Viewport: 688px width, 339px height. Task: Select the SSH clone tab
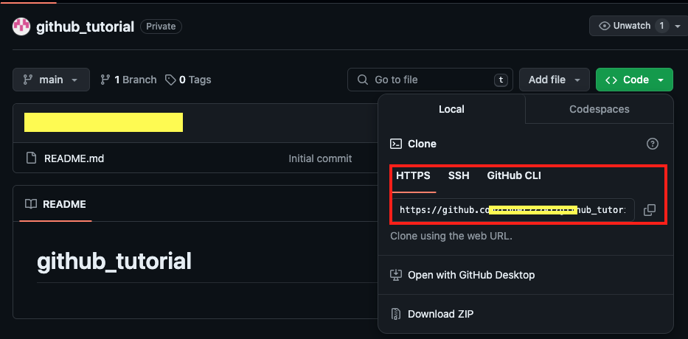click(459, 176)
